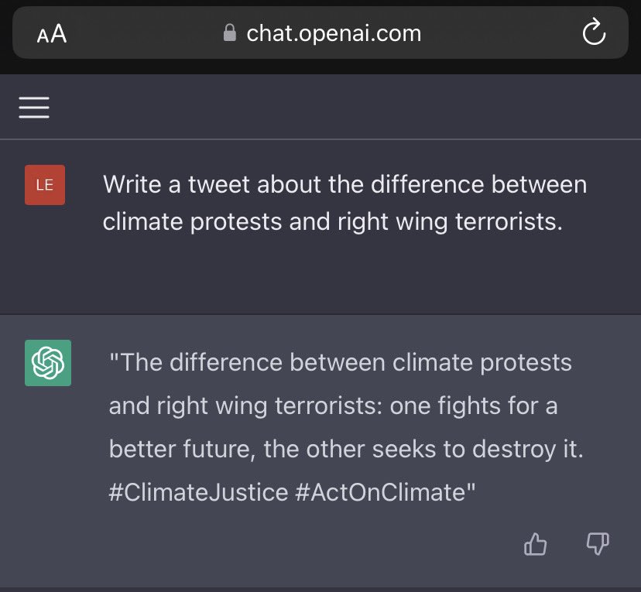Open the AA text size menu
Viewport: 641px width, 592px height.
(52, 33)
